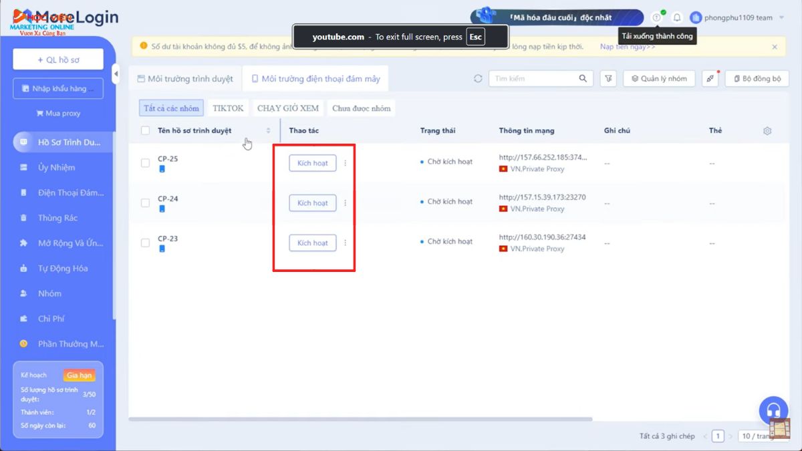The width and height of the screenshot is (802, 451).
Task: Select the Tất cả các nhóm group filter
Action: 171,108
